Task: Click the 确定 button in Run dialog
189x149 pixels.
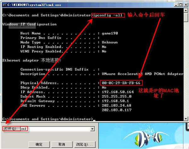Action: (39, 144)
